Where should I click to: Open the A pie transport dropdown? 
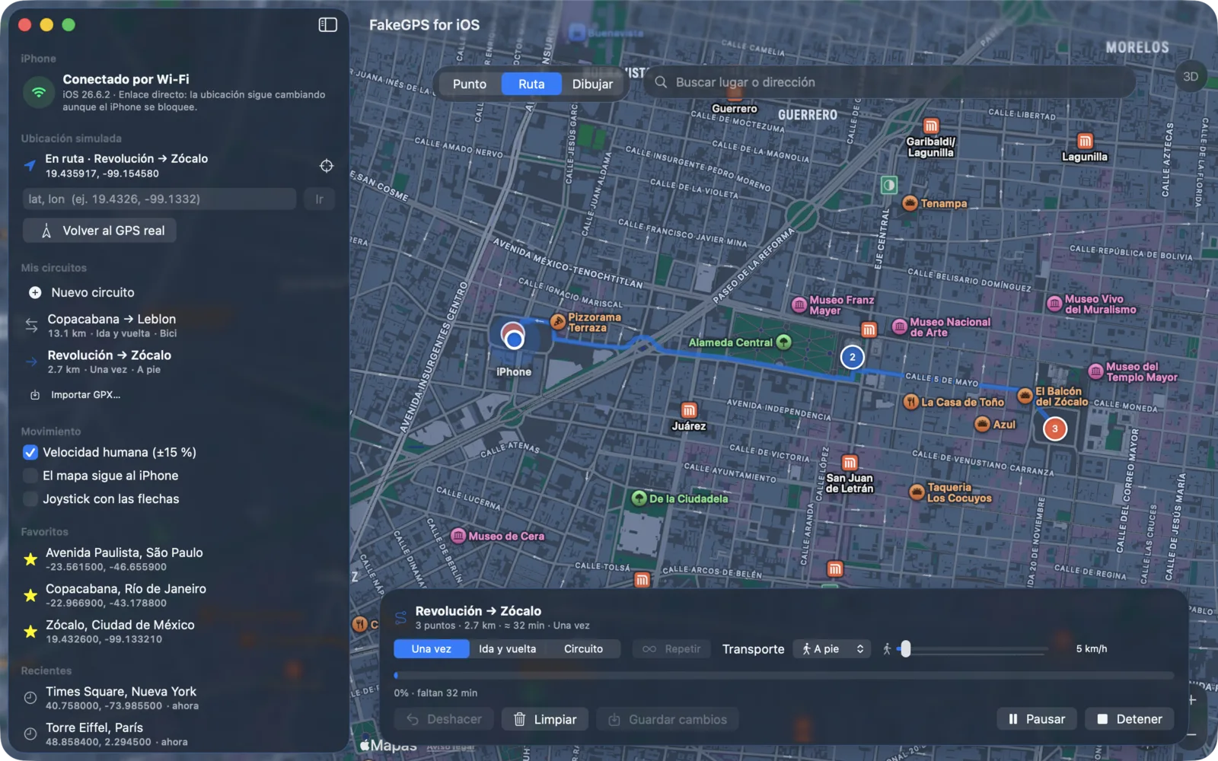pyautogui.click(x=833, y=649)
